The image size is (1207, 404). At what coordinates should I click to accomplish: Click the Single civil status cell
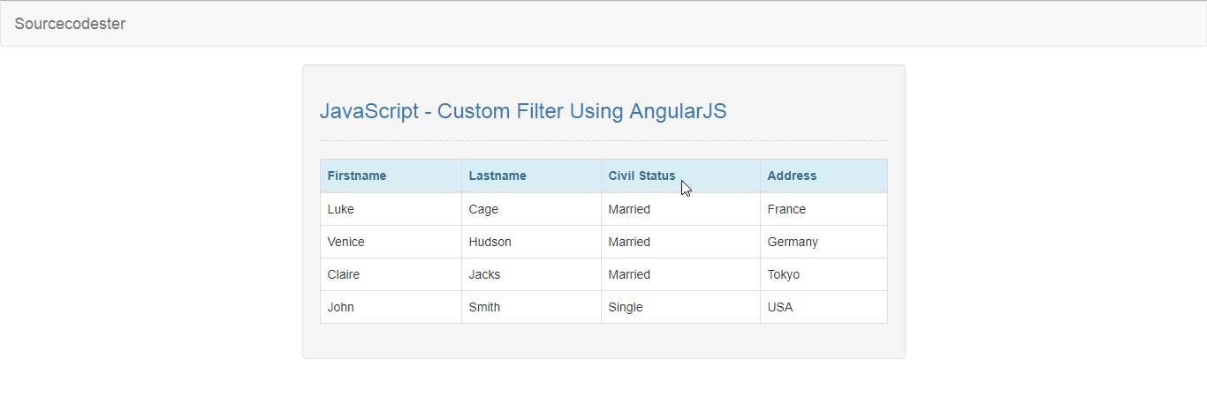(680, 307)
